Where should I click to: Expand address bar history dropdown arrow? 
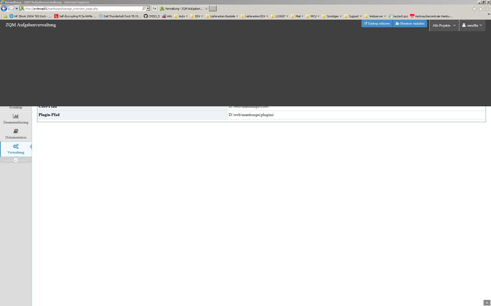pos(148,9)
